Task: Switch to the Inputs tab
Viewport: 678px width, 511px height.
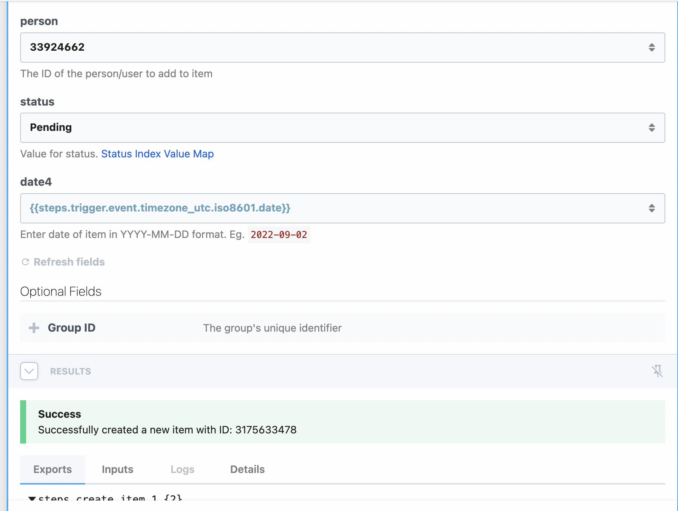Action: click(x=117, y=469)
